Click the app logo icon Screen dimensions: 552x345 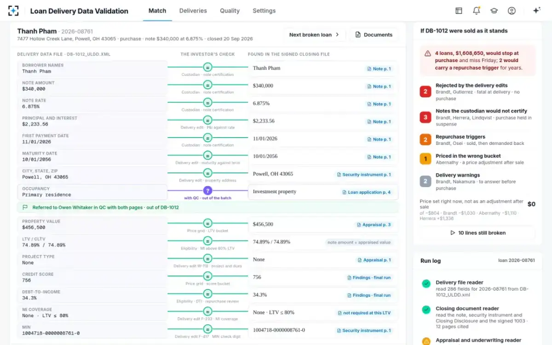click(x=13, y=11)
